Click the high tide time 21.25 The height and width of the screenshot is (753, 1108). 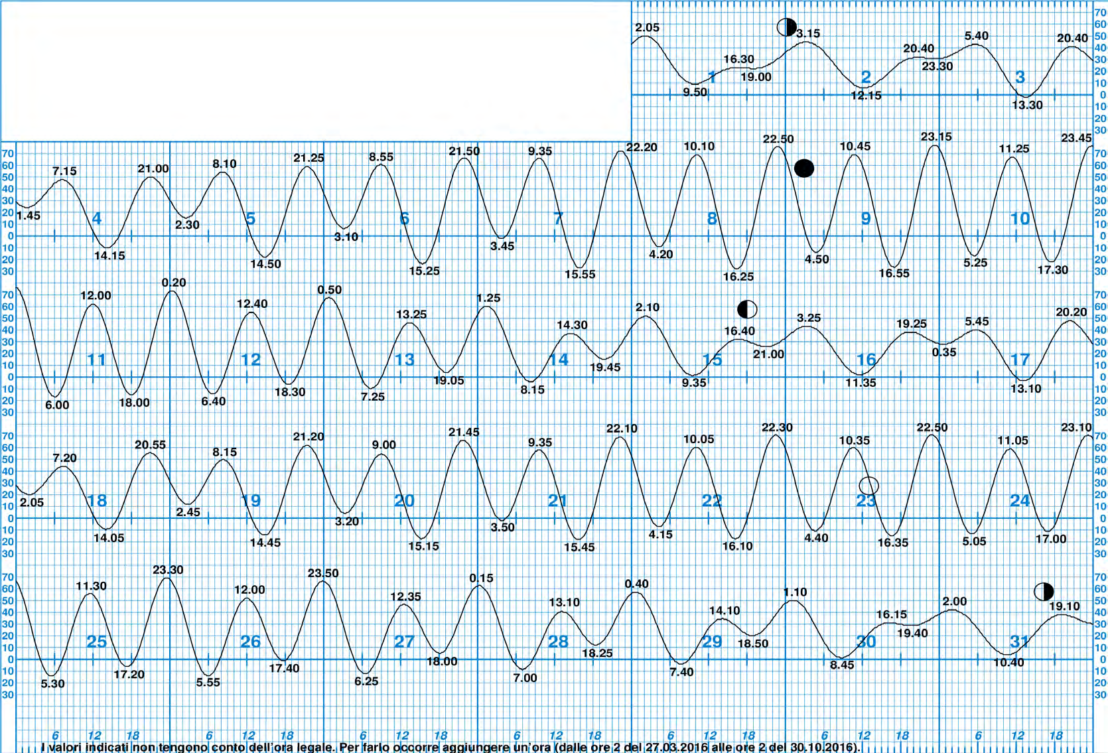click(309, 158)
